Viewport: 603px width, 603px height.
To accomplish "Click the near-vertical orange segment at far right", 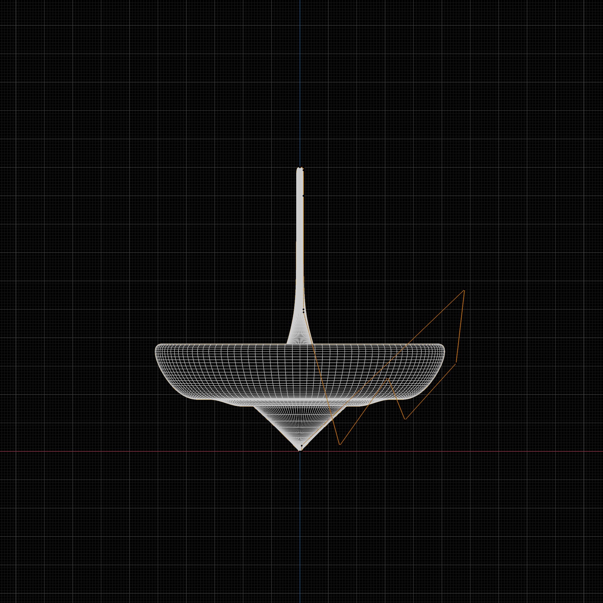I will [x=460, y=326].
